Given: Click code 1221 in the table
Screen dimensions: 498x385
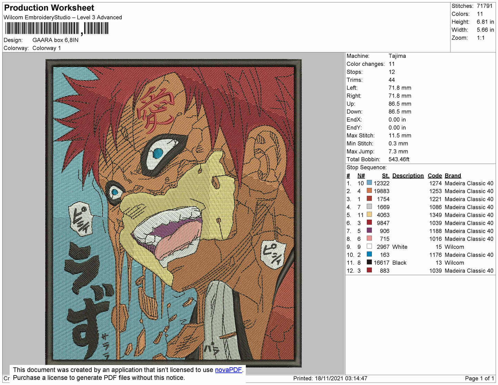Looking at the screenshot, I should coord(435,199).
